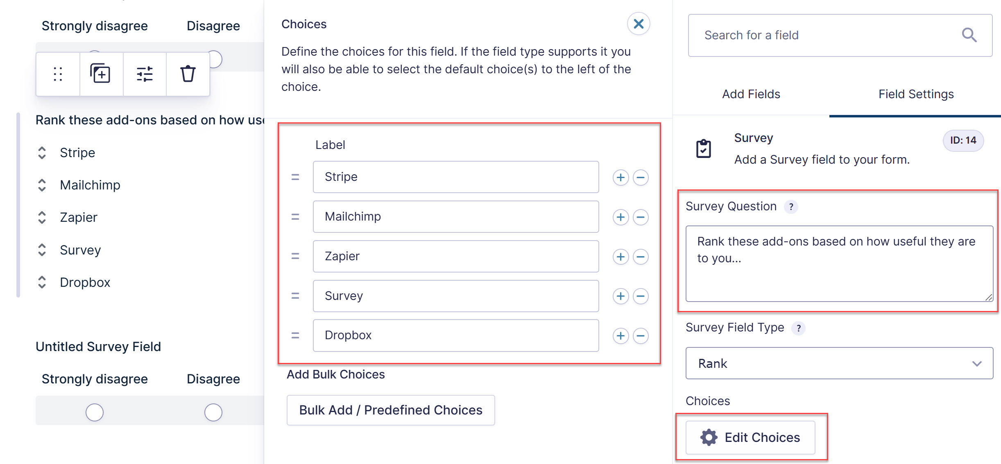The width and height of the screenshot is (1001, 464).
Task: Open the Field Settings tab
Action: pyautogui.click(x=916, y=94)
